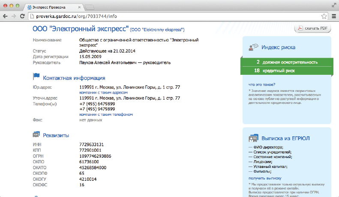Bookmark page with the star icon

[x=324, y=16]
